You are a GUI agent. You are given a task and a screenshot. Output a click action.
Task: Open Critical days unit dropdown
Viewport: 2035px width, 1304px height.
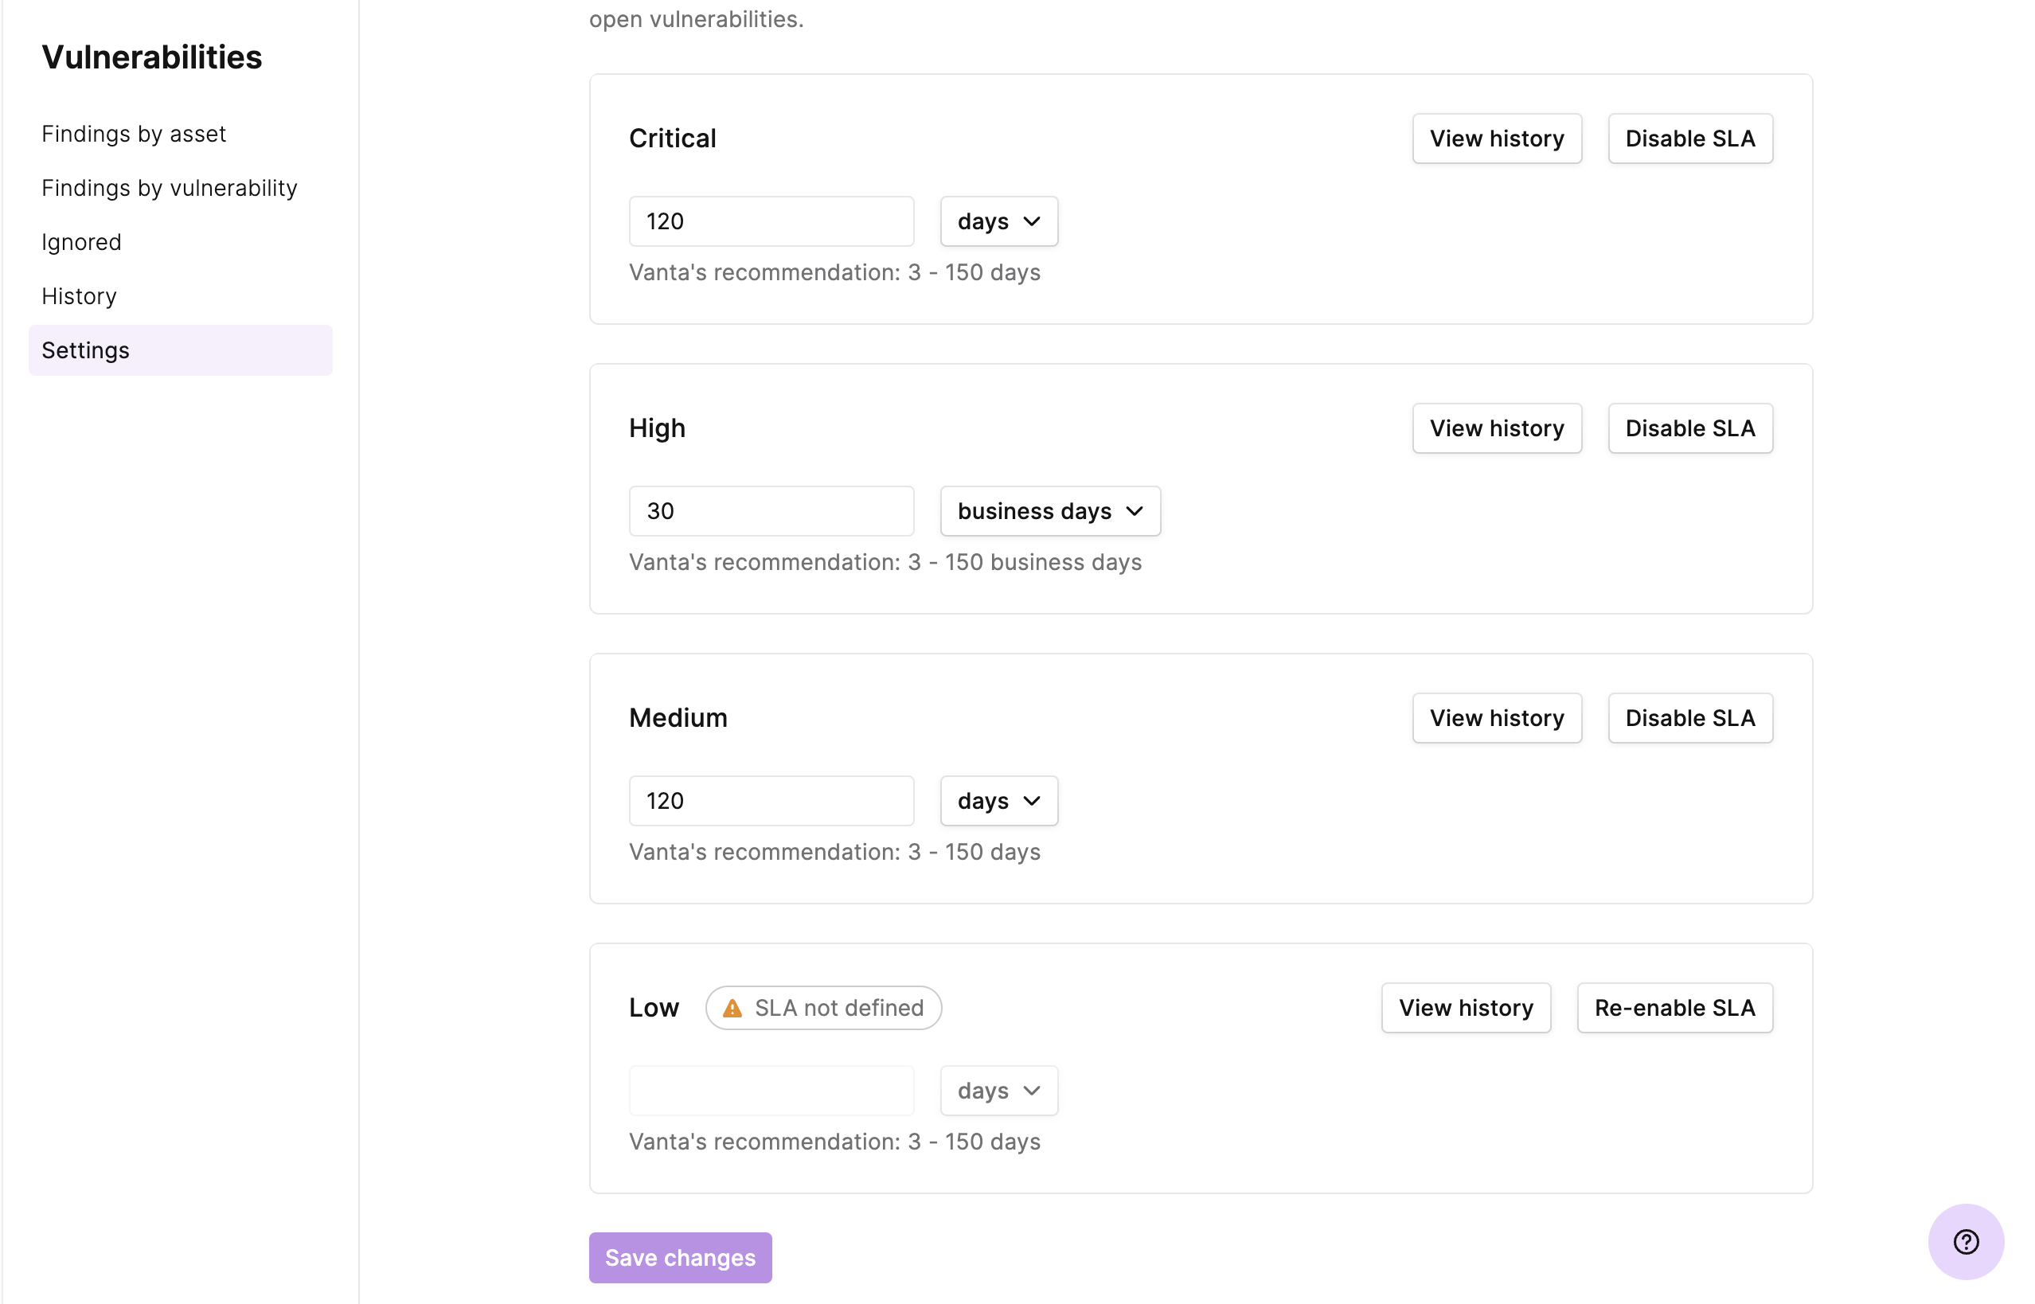998,222
